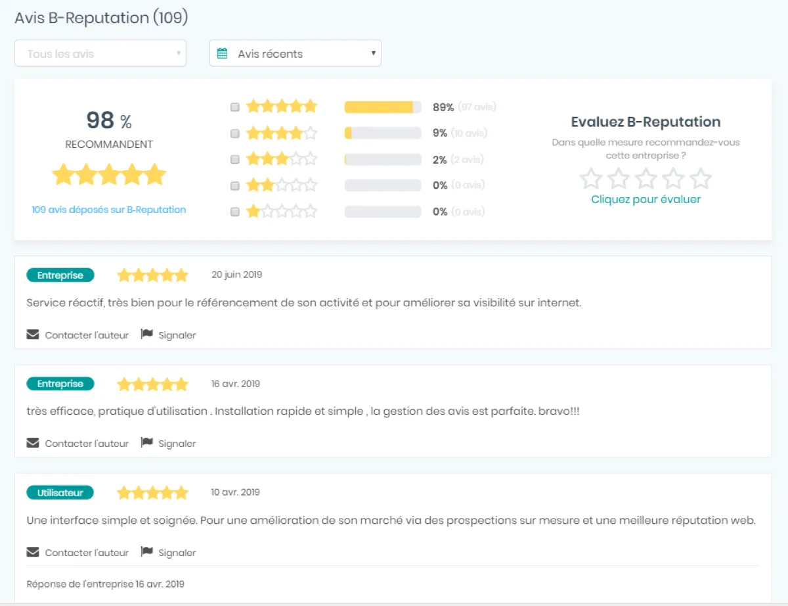Click envelope icon on 10 avr. 2019 review

tap(33, 552)
